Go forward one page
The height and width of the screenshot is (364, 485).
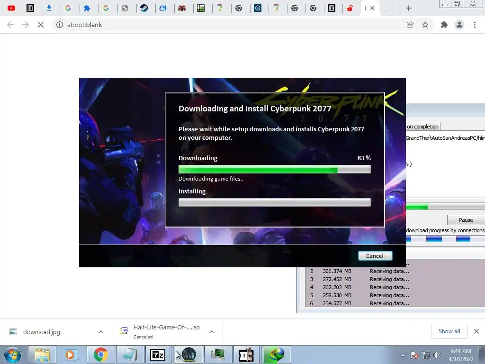pos(26,25)
